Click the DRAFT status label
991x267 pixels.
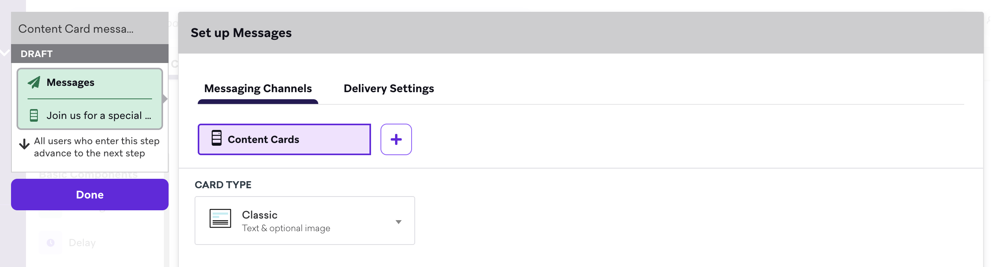click(x=37, y=54)
